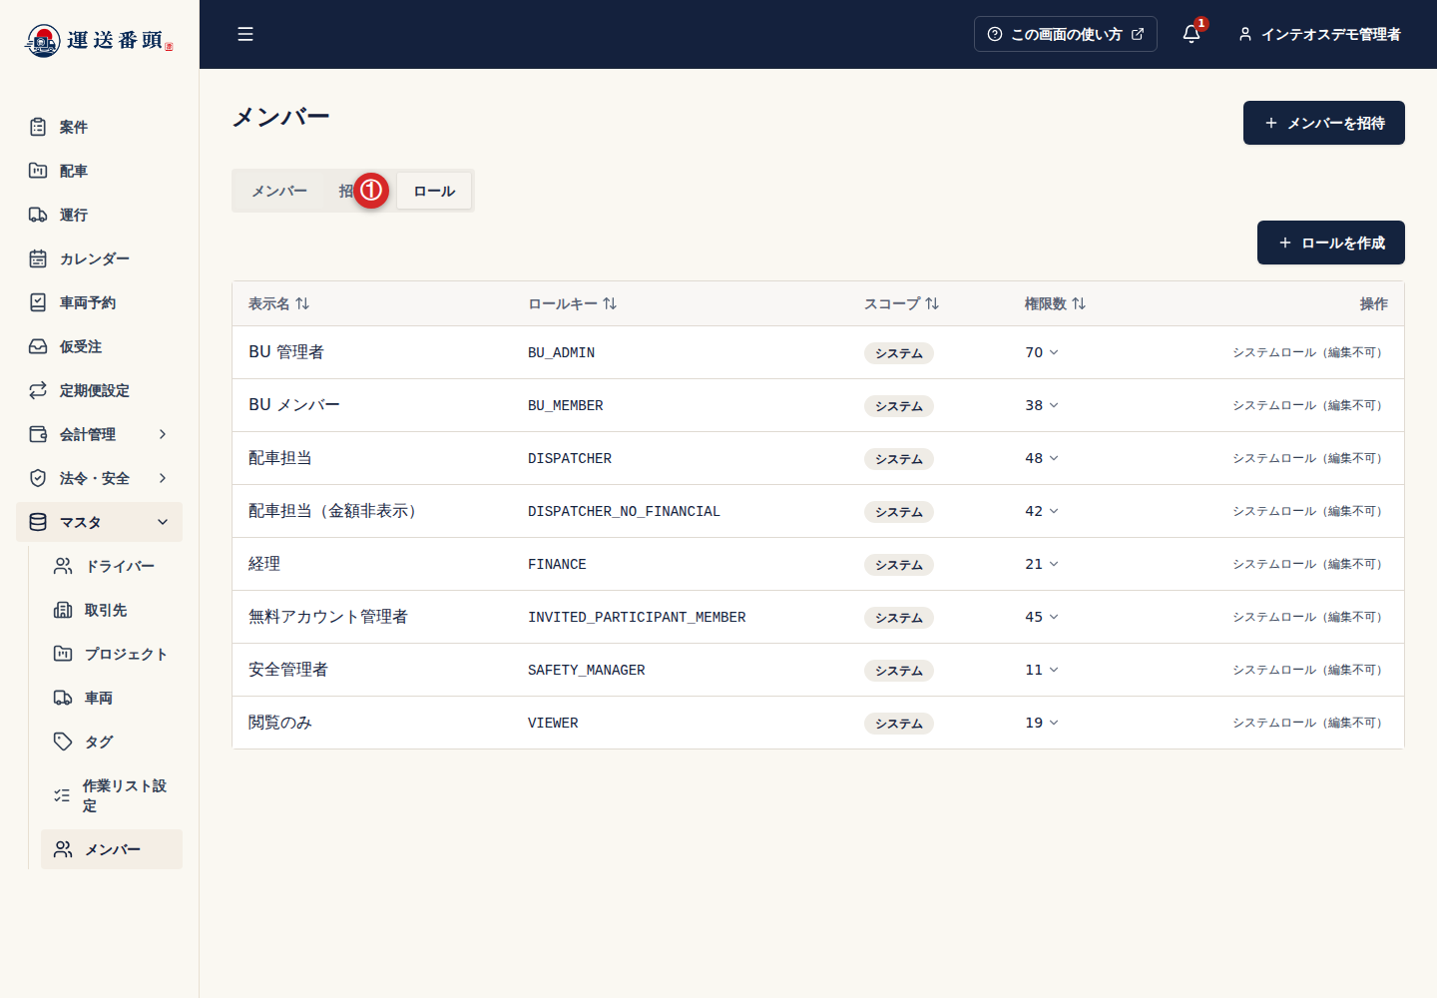The width and height of the screenshot is (1437, 998).
Task: Click the BU_ADMIN role key
Action: pos(561,352)
